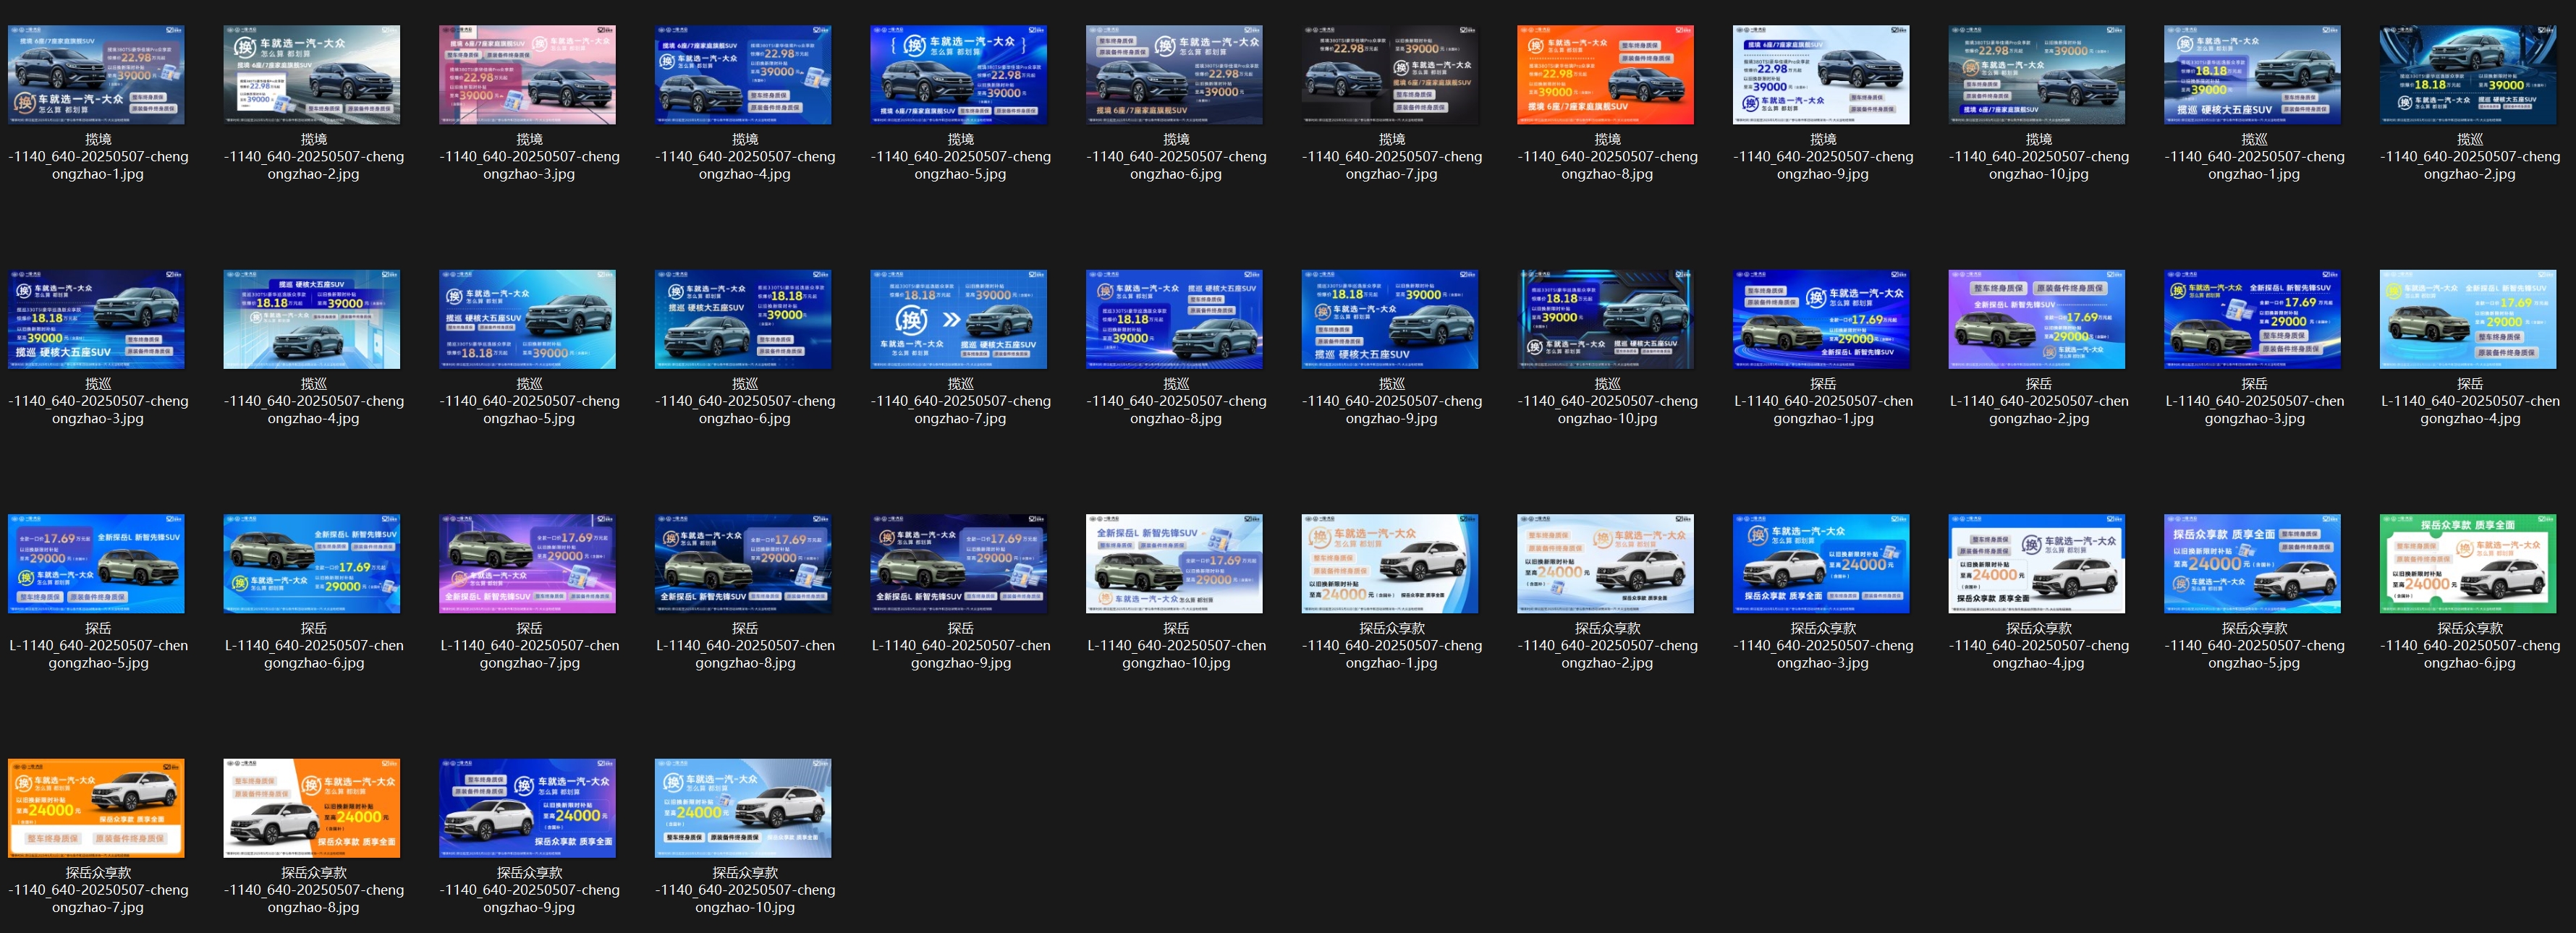2576x933 pixels.
Task: Select file name 探岳众享款 chengongzhao-10.jpg
Action: pyautogui.click(x=745, y=890)
